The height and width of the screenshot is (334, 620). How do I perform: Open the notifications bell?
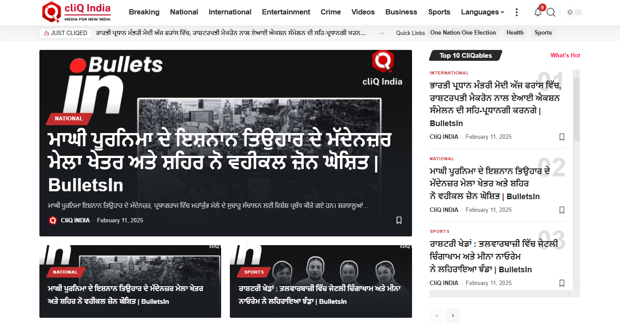pyautogui.click(x=538, y=12)
